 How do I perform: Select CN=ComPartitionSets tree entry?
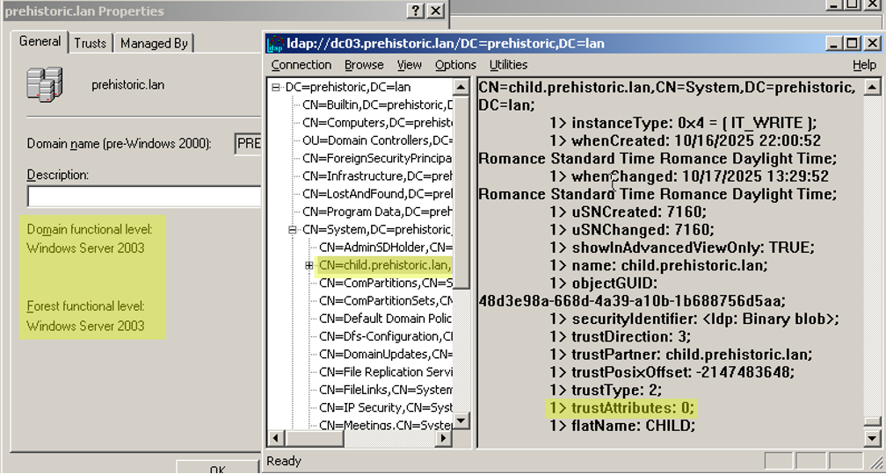[386, 301]
